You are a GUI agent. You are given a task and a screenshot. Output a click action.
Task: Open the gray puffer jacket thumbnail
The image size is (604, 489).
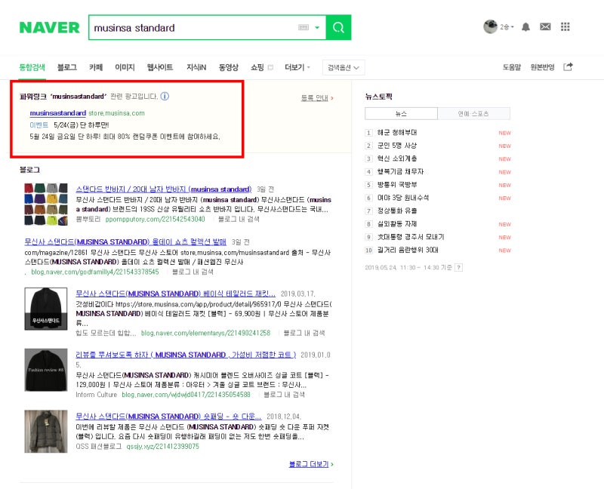[x=46, y=431]
